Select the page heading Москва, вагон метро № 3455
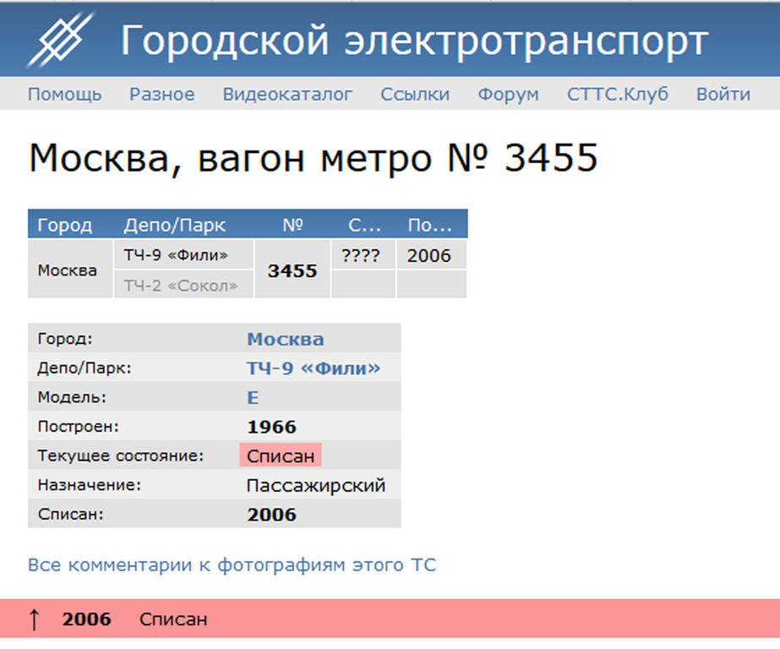This screenshot has height=649, width=780. (314, 158)
